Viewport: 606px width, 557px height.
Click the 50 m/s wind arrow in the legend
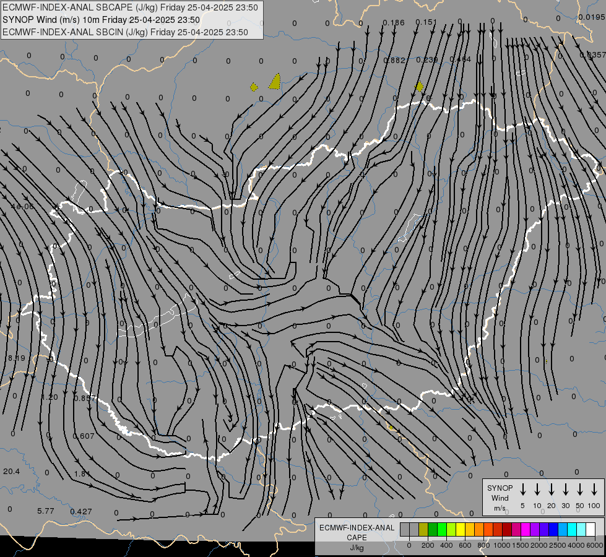click(x=580, y=489)
